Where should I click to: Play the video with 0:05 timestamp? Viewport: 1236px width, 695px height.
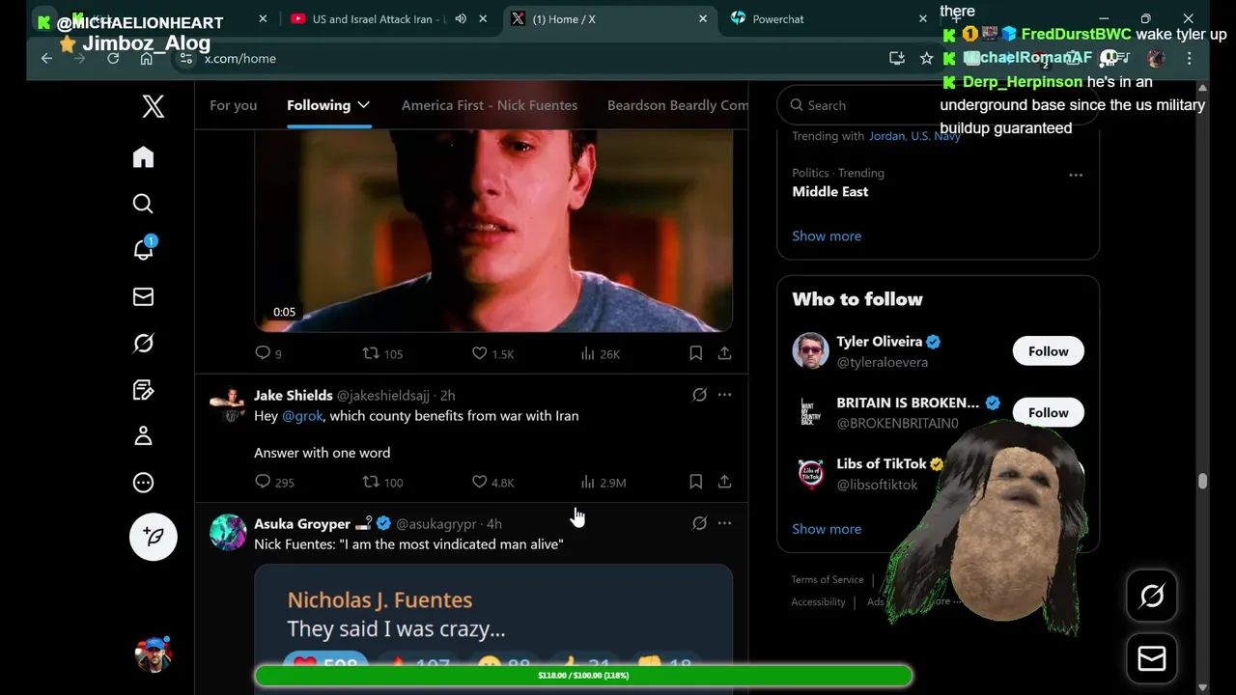492,230
